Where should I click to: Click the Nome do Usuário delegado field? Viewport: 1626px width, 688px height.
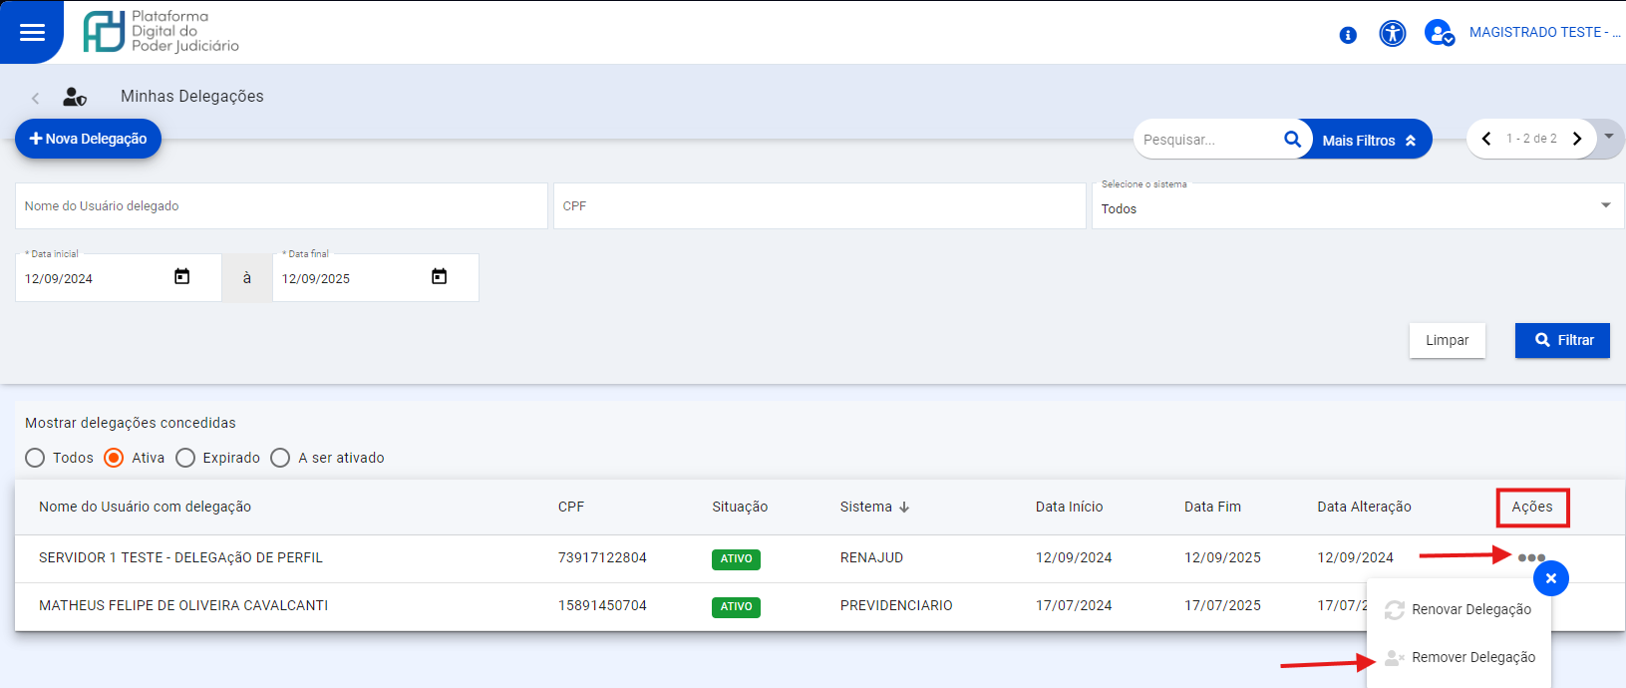tap(281, 206)
